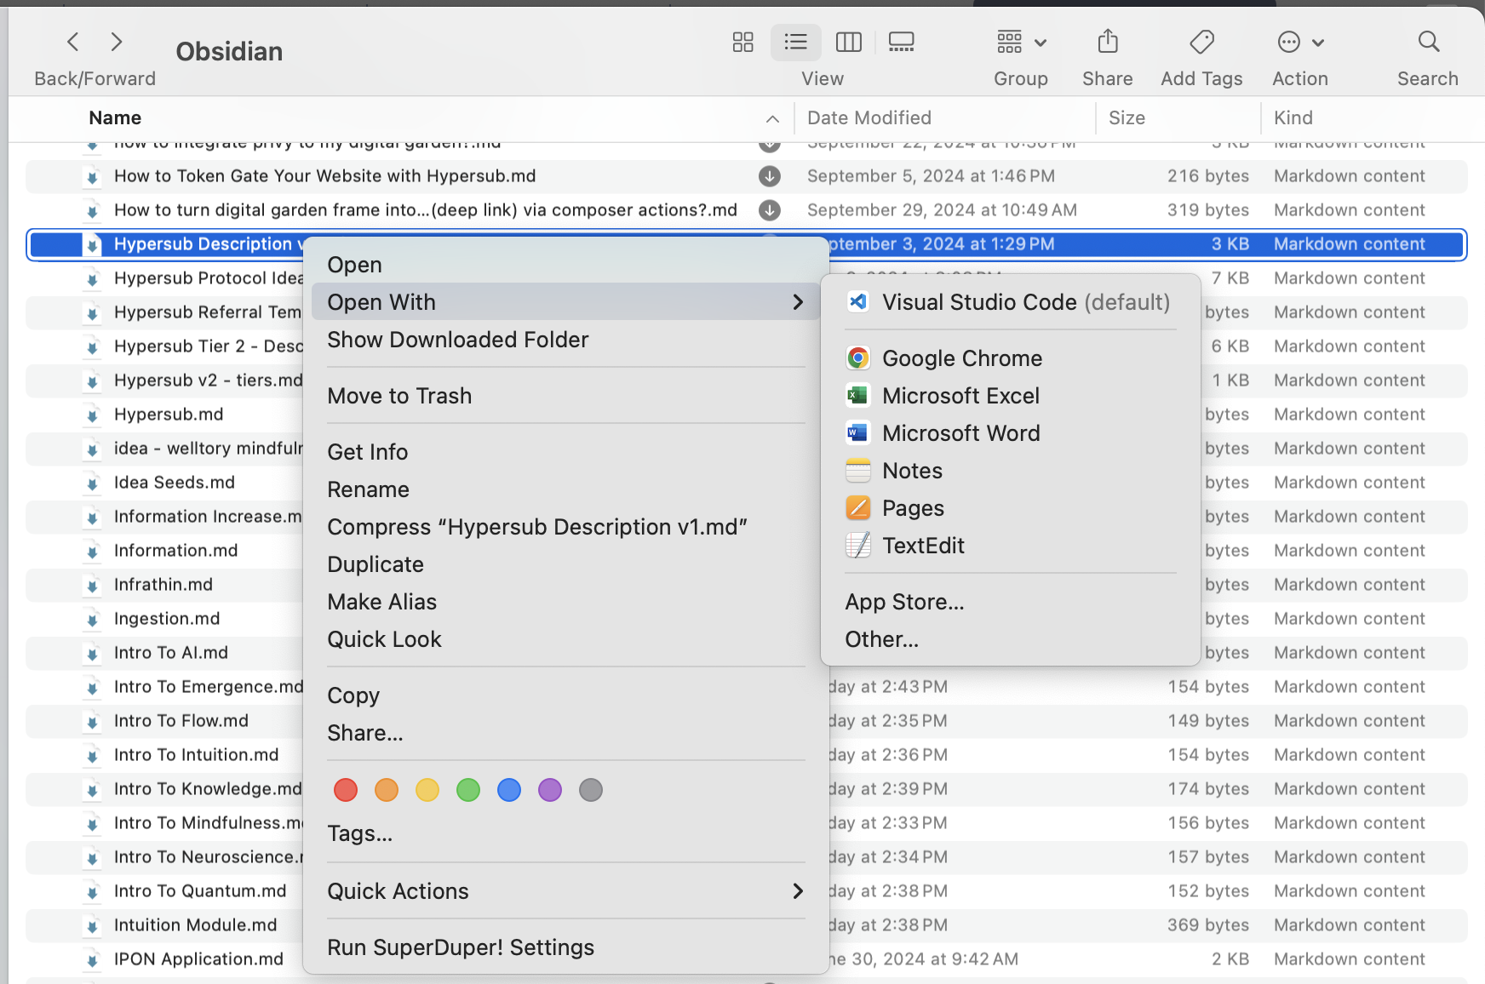
Task: Open with Microsoft Word
Action: (x=1010, y=433)
